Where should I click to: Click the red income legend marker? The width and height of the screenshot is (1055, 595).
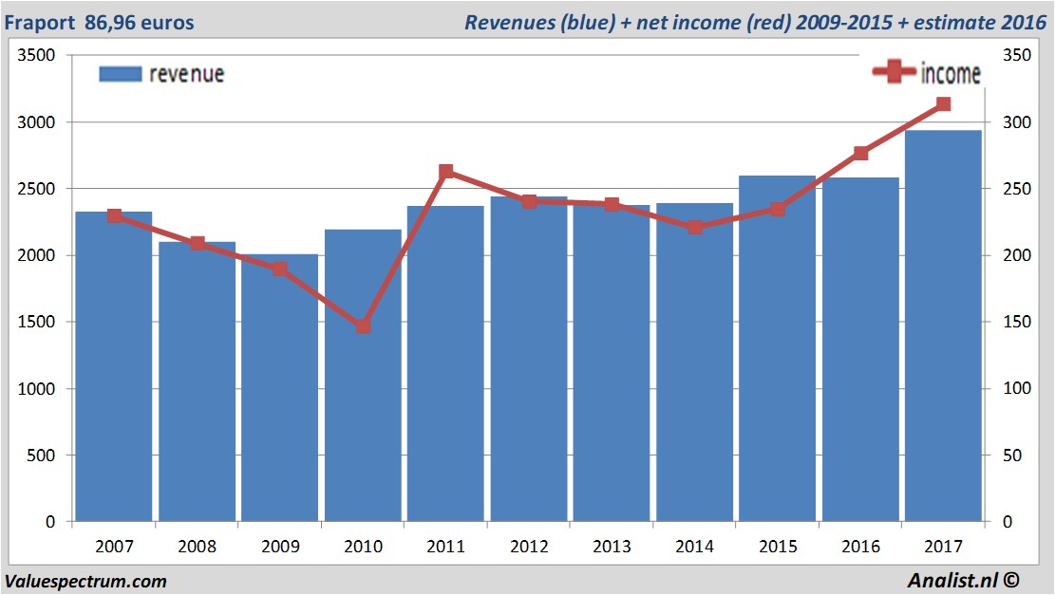coord(895,71)
